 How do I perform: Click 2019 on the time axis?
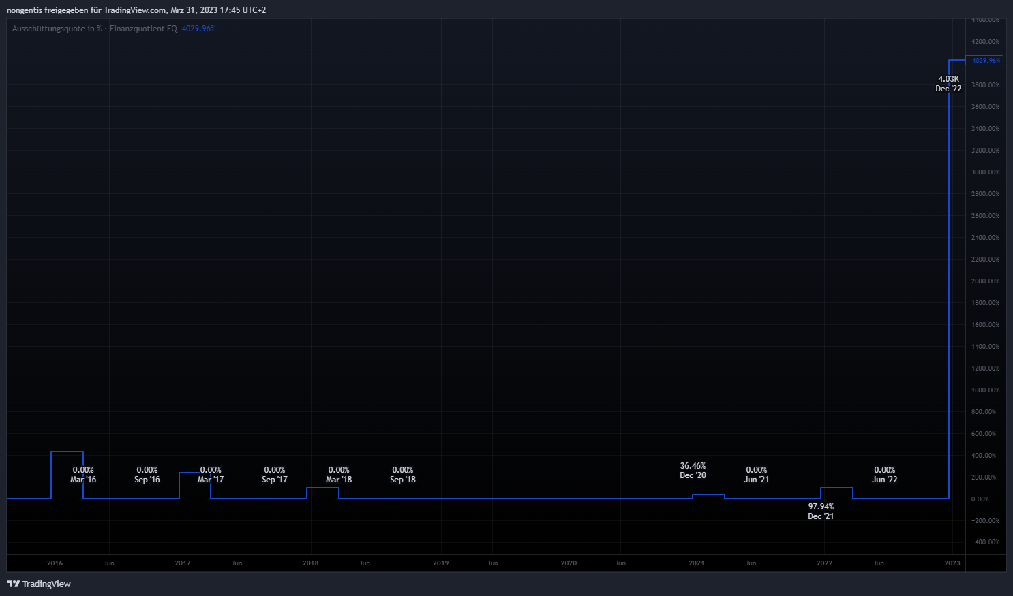point(441,563)
